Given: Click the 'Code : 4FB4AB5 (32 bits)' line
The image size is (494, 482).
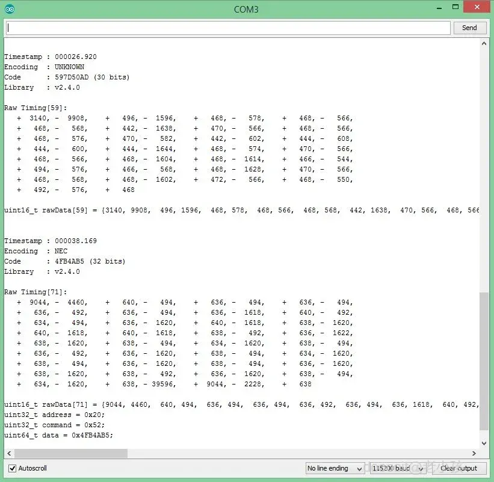Looking at the screenshot, I should click(x=64, y=262).
